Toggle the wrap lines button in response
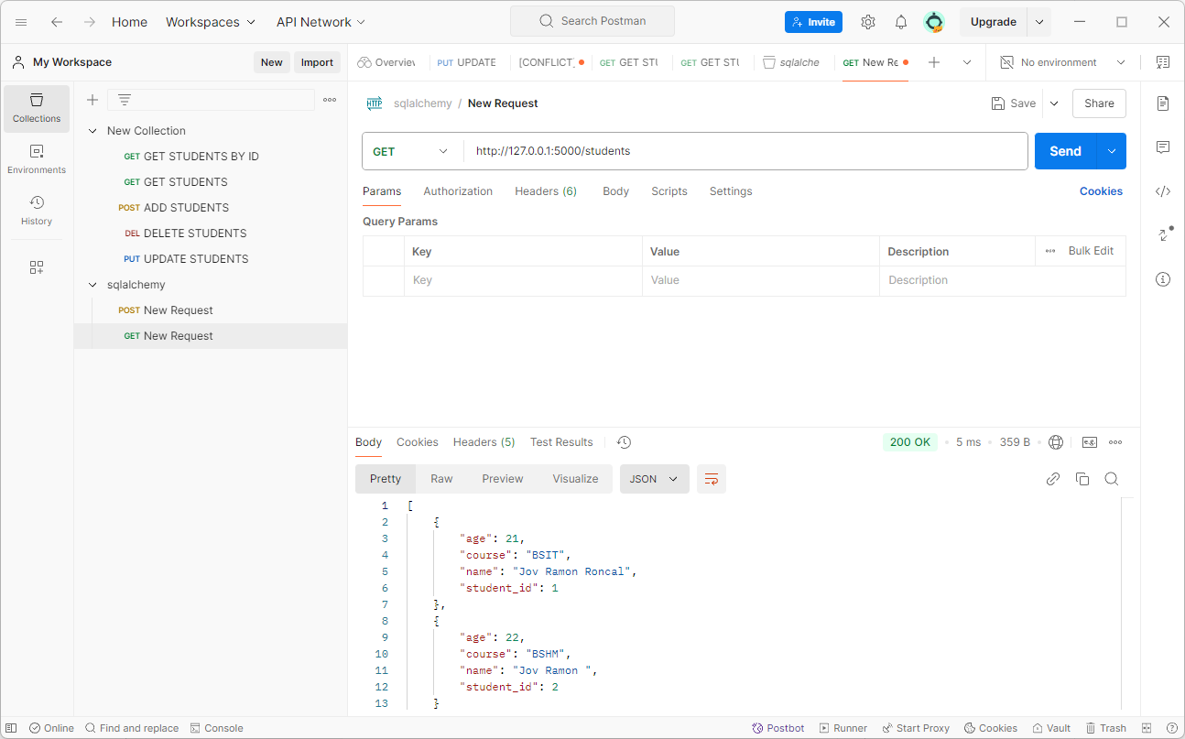 [712, 479]
